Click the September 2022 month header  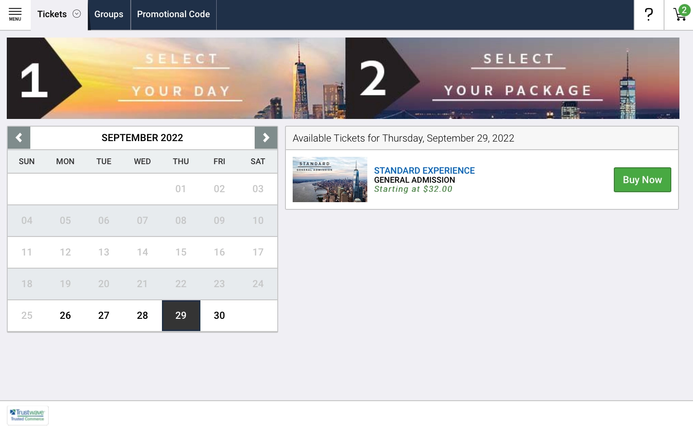tap(142, 137)
